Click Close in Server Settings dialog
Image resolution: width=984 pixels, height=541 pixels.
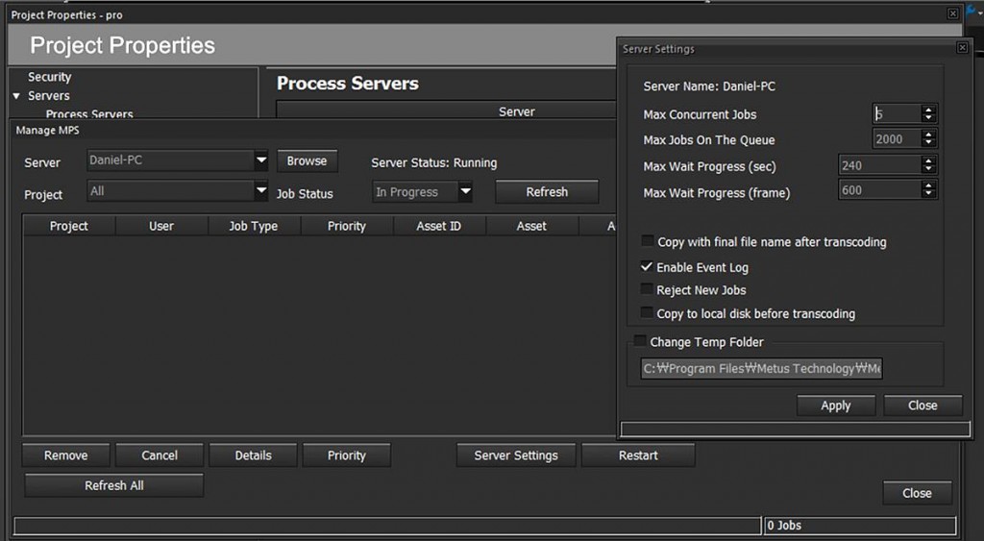pyautogui.click(x=922, y=406)
